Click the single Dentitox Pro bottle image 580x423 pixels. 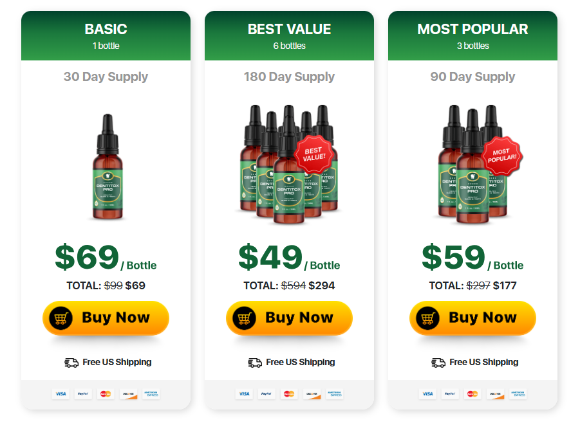point(108,167)
